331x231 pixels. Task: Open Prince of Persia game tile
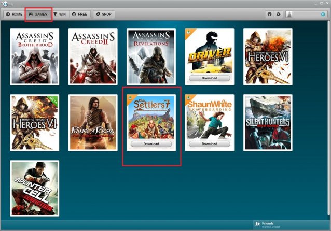point(93,122)
